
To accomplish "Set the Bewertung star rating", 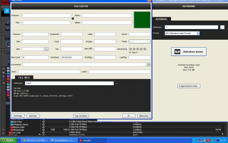I will (138, 49).
